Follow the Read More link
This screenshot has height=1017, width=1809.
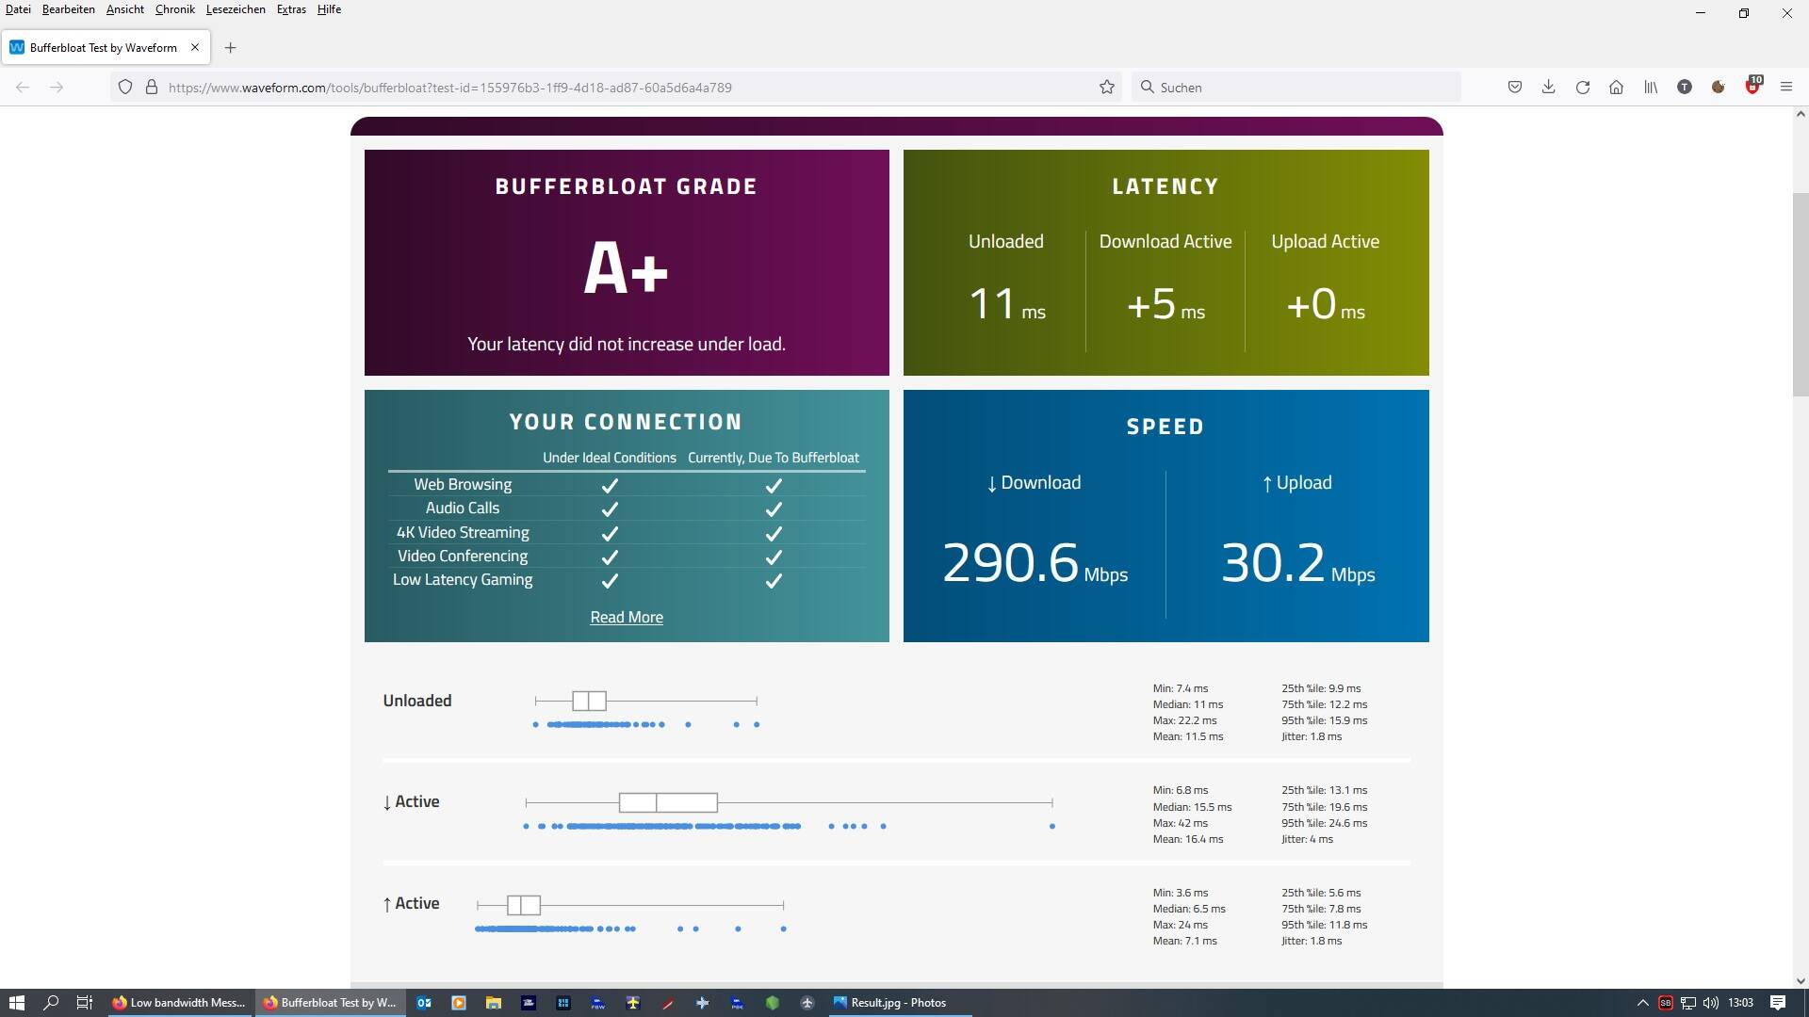click(x=627, y=617)
